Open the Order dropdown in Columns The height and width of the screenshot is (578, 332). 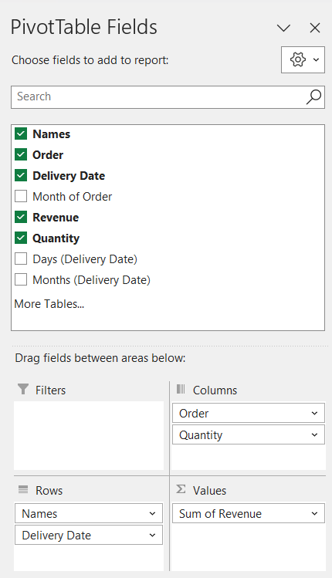(314, 413)
